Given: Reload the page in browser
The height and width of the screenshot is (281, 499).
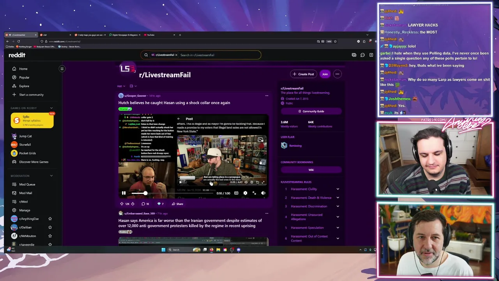Looking at the screenshot, I should pyautogui.click(x=19, y=41).
